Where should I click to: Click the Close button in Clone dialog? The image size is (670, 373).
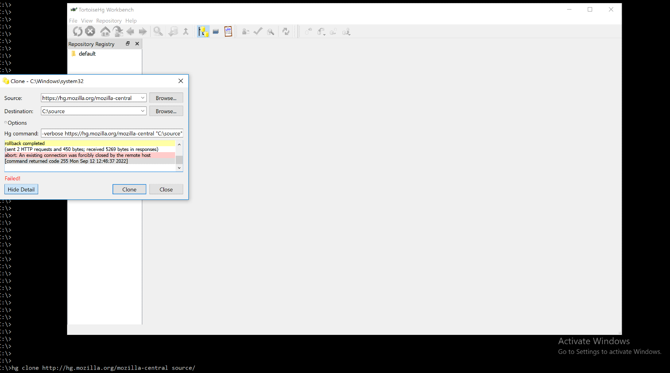coord(166,189)
